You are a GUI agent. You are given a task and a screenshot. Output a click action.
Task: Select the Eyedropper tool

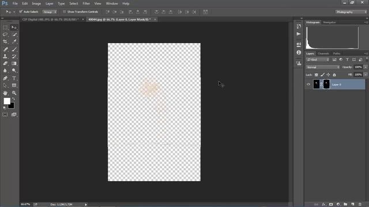(x=14, y=41)
